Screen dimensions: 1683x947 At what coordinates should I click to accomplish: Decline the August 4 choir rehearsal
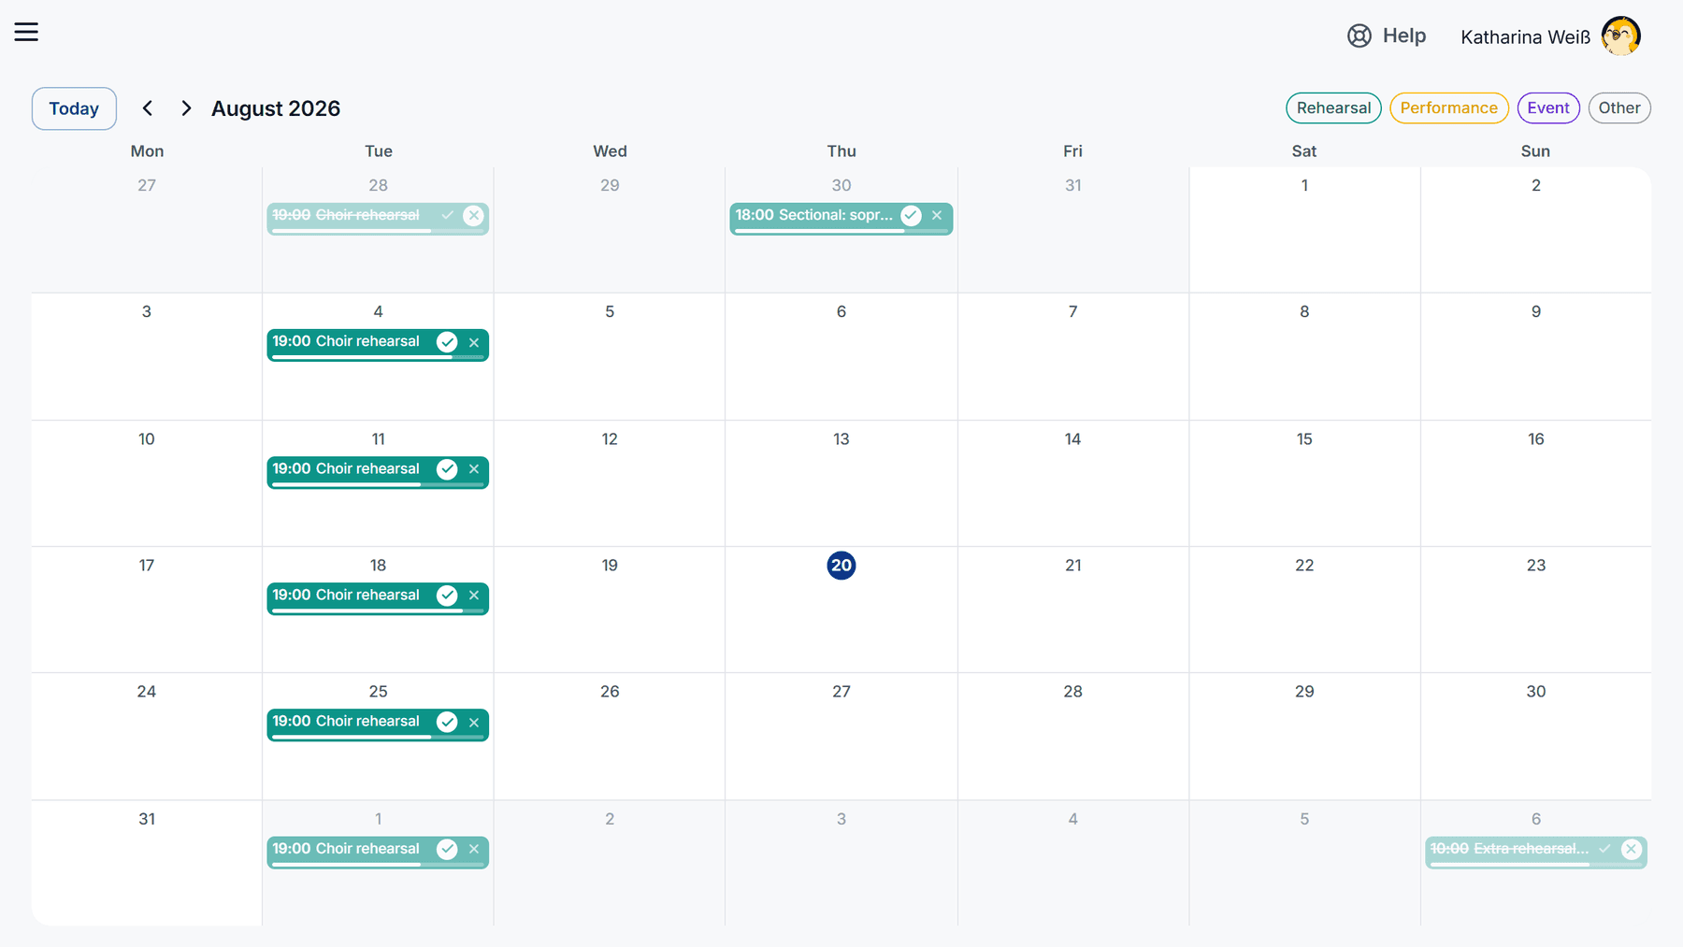(x=474, y=342)
